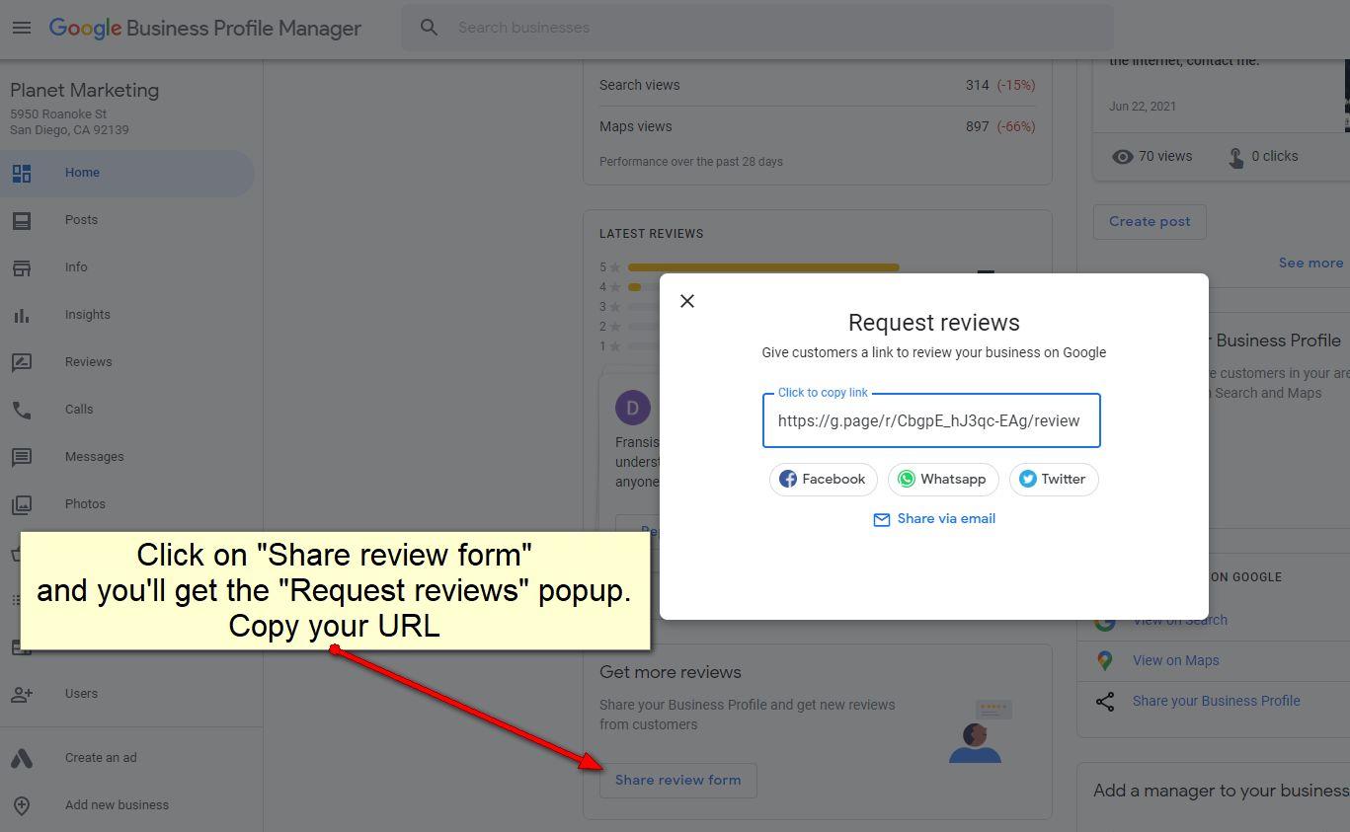
Task: Click the search magnifier icon
Action: [429, 28]
